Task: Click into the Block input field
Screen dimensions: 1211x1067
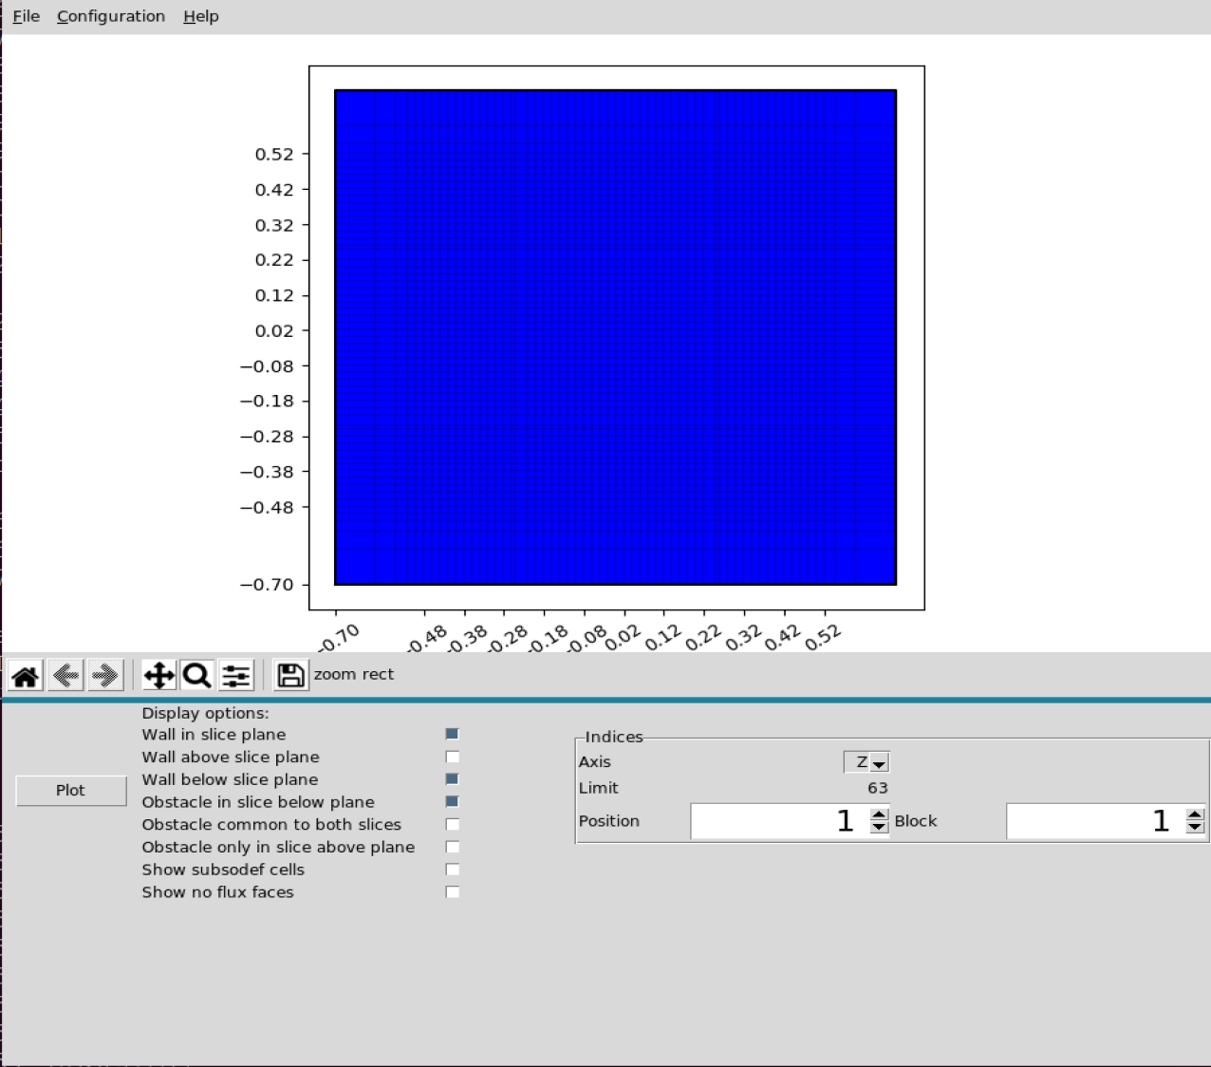Action: [x=1096, y=821]
